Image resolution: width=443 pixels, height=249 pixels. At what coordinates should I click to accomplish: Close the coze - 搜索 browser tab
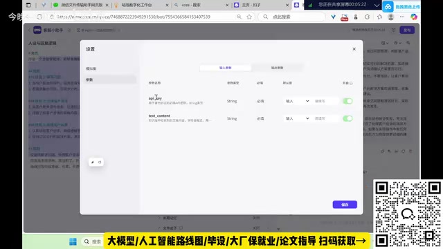228,5
